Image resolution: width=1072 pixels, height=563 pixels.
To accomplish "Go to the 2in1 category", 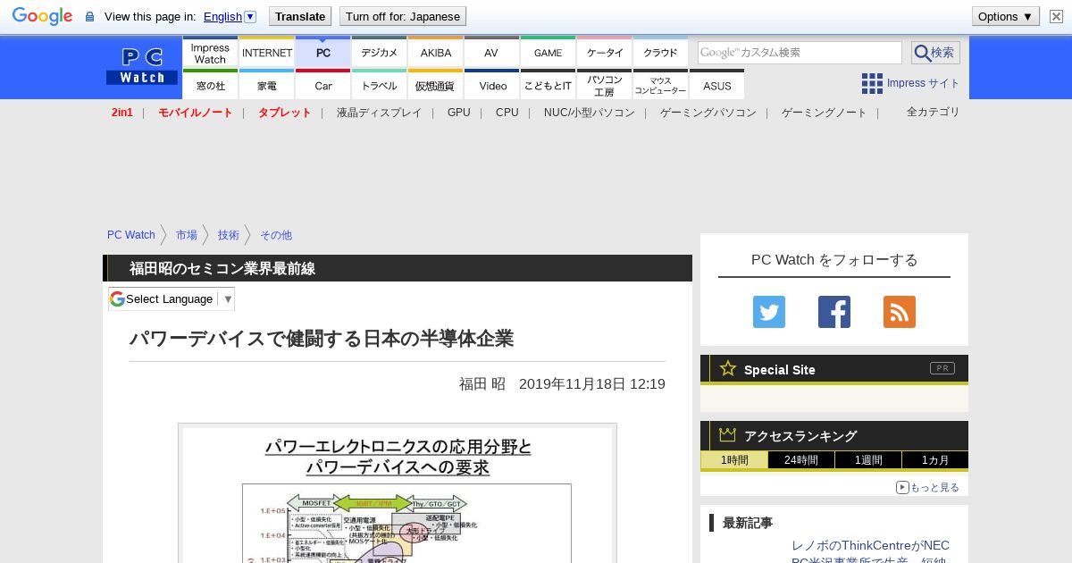I will click(x=122, y=113).
